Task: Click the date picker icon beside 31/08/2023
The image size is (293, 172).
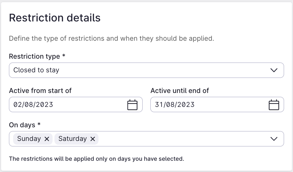Action: tap(274, 104)
